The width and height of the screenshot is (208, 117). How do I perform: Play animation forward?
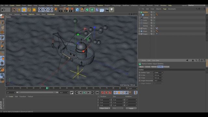point(84,93)
